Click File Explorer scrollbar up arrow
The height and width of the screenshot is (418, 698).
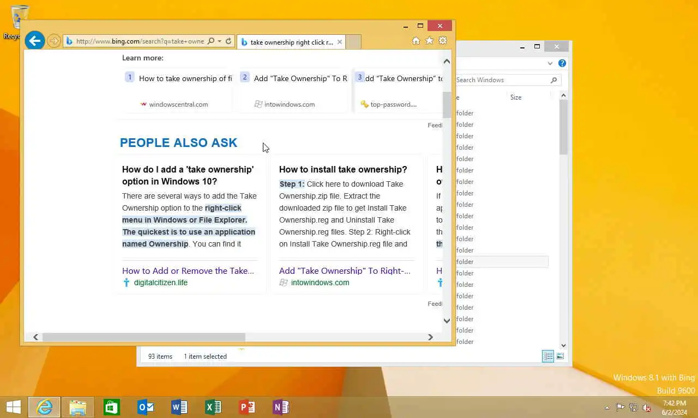pyautogui.click(x=563, y=95)
